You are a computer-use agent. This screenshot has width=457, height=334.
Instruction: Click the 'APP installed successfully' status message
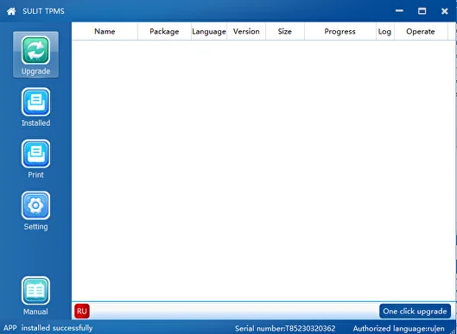pos(48,328)
